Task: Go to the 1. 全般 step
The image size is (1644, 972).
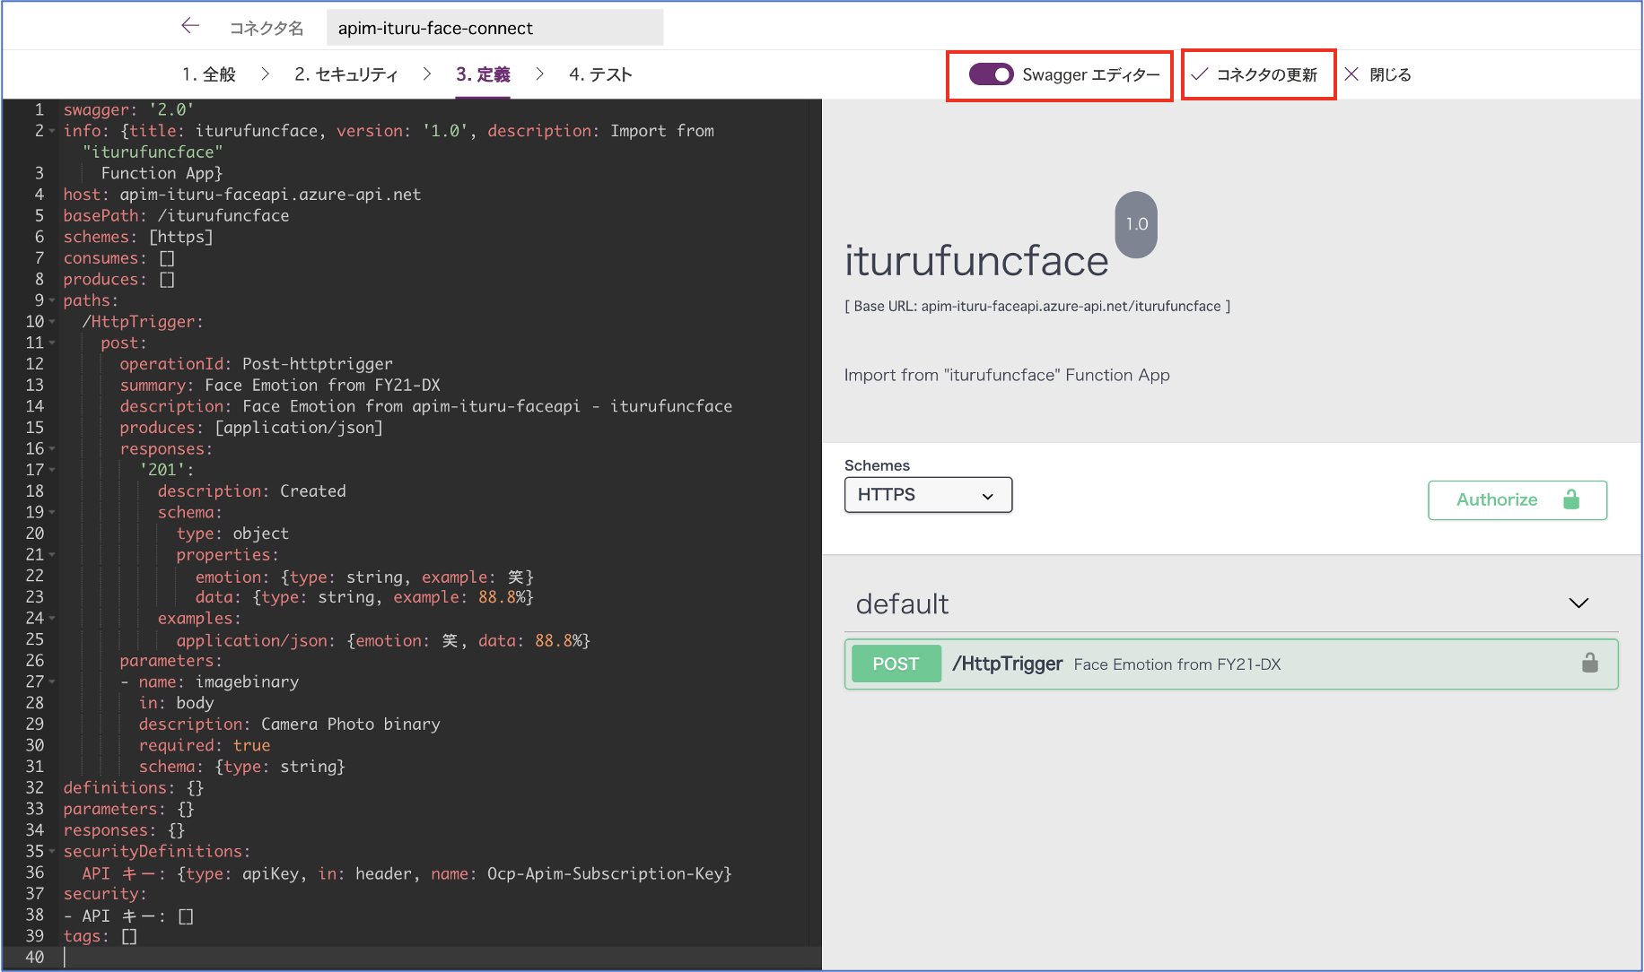Action: tap(209, 74)
